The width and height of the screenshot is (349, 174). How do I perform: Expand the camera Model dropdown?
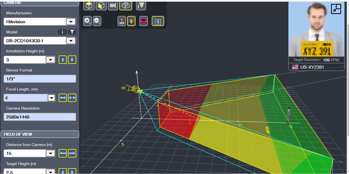pyautogui.click(x=70, y=41)
